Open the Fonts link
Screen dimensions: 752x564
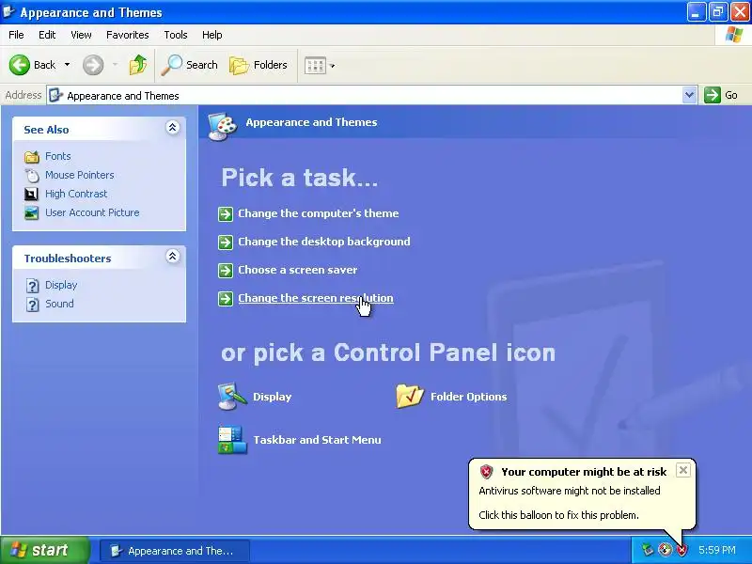[58, 156]
